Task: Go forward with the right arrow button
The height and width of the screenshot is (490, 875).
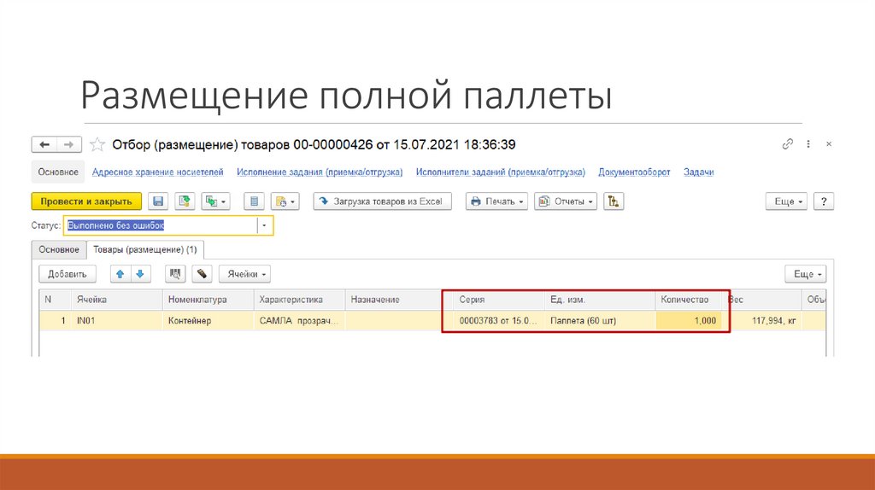Action: (69, 145)
